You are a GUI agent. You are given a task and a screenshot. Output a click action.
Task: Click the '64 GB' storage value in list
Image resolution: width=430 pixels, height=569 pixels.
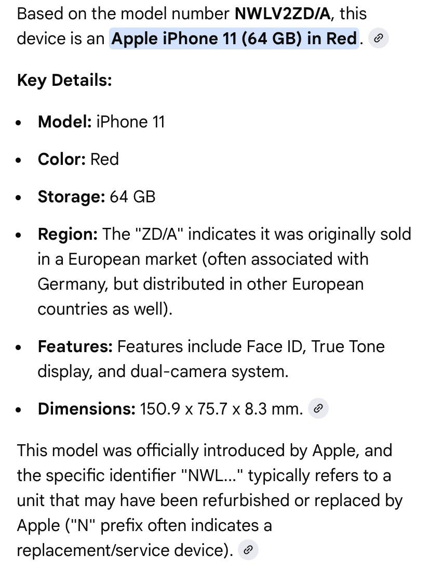click(x=132, y=197)
